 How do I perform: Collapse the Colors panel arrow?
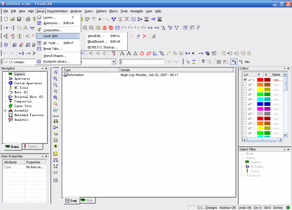pos(285,68)
